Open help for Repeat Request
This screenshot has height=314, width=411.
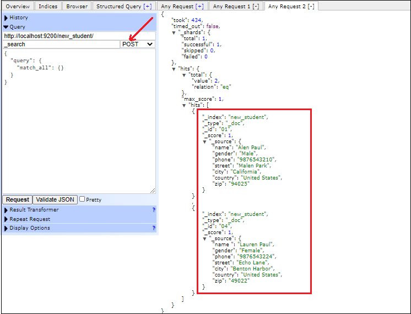tap(154, 219)
